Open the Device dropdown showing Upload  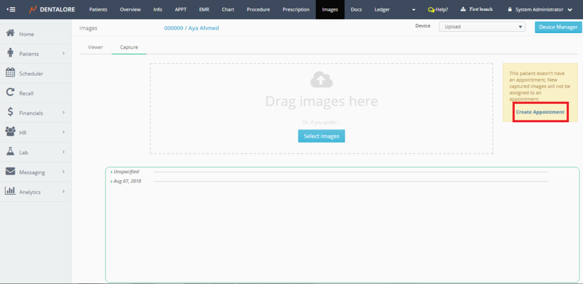click(x=482, y=27)
